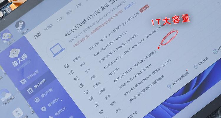221x118 pixels.
Task: Click the network icon beside 网卡
Action: pos(96,105)
